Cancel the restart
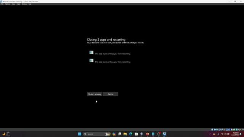 coord(111,94)
